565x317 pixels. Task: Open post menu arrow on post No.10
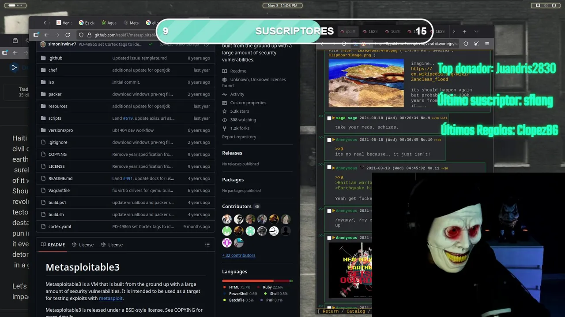[334, 140]
